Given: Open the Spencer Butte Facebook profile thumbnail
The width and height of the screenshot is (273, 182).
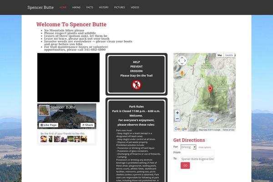Looking at the screenshot, I should pyautogui.click(x=44, y=110).
